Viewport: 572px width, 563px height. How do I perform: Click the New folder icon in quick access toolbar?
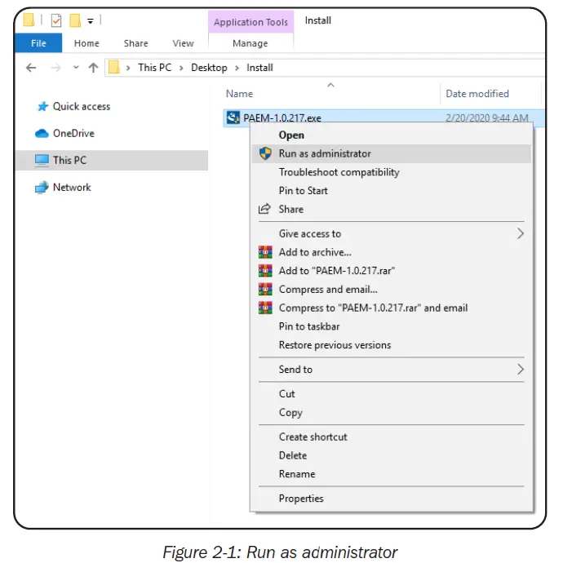[x=75, y=20]
